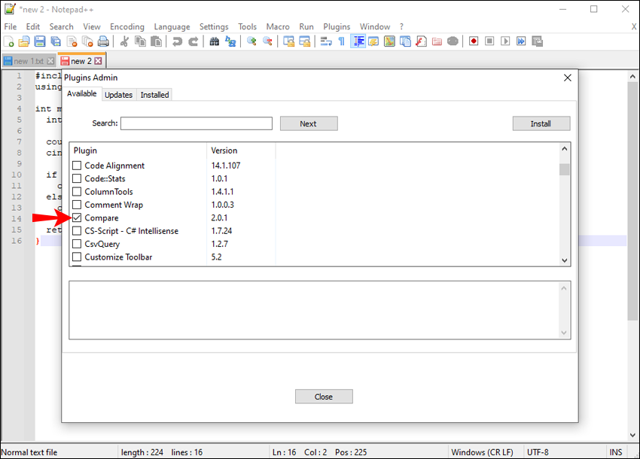Click the Save Recorded Macro icon

(537, 41)
